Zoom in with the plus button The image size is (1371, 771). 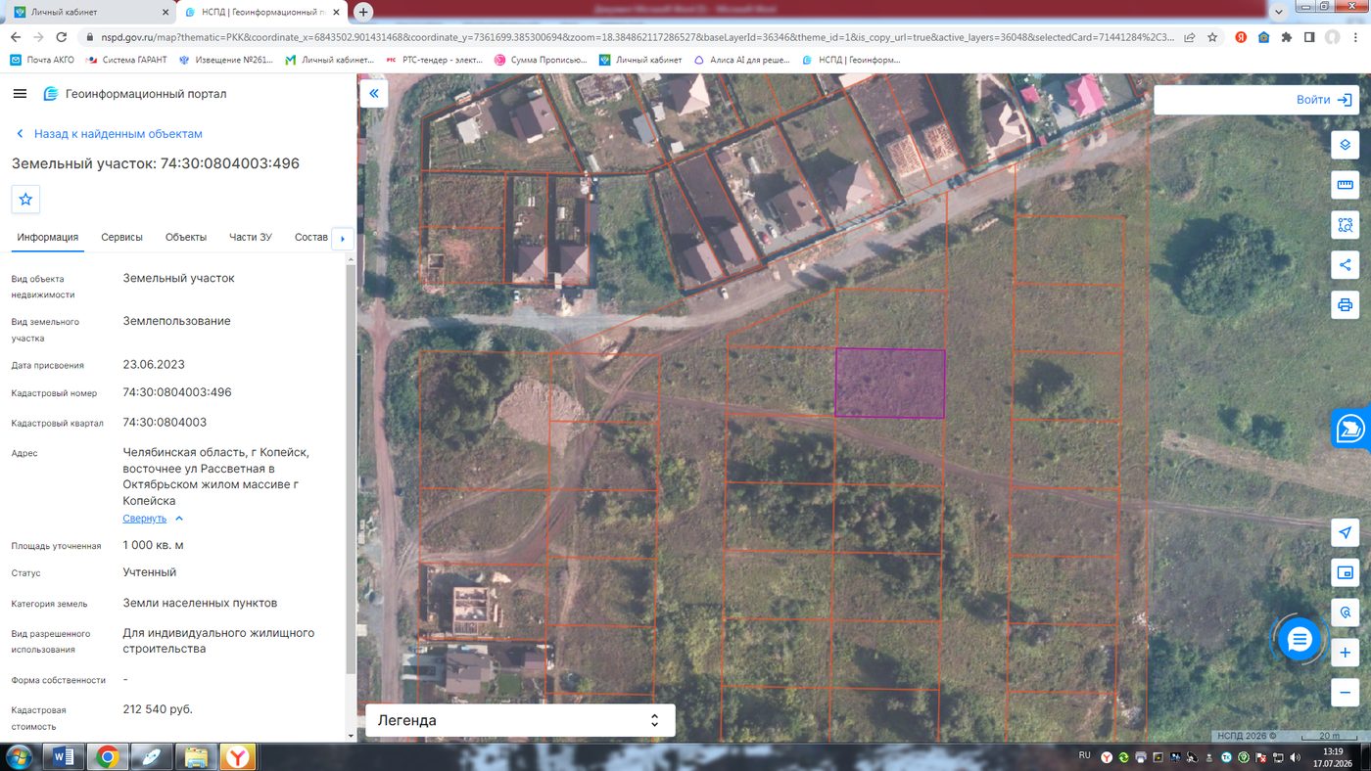coord(1345,653)
